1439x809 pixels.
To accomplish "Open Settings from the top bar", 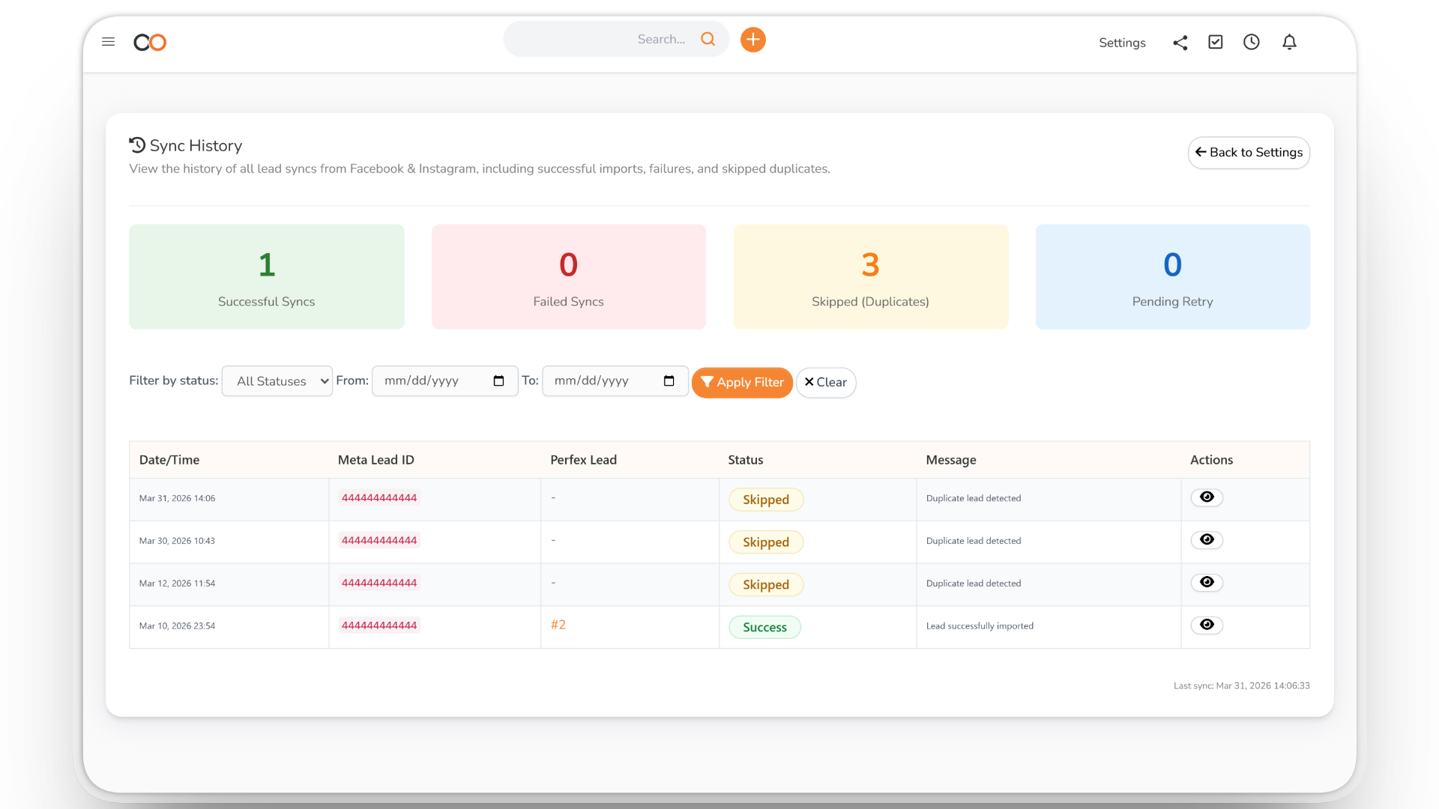I will click(1122, 43).
